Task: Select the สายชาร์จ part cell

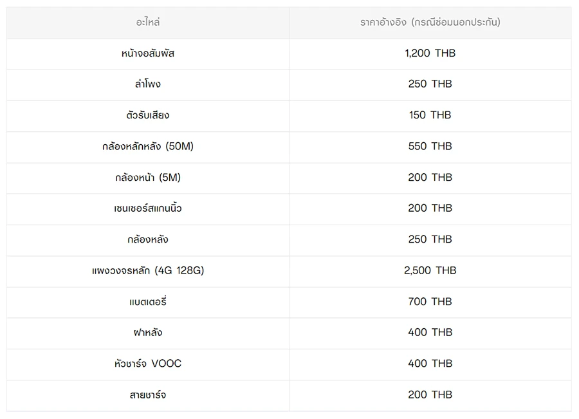Action: tap(148, 395)
